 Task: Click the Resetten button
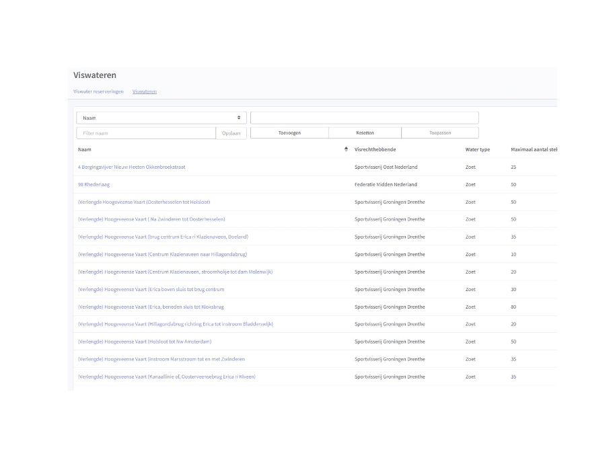click(x=365, y=133)
